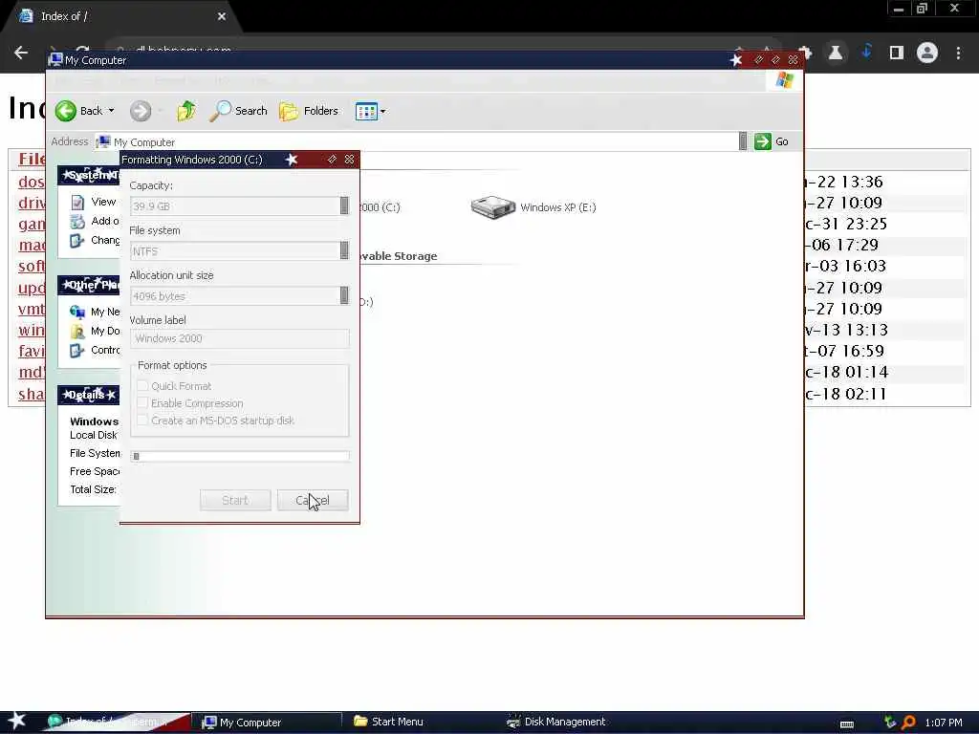Image resolution: width=979 pixels, height=734 pixels.
Task: Click Add or remove programs task icon
Action: (x=77, y=221)
